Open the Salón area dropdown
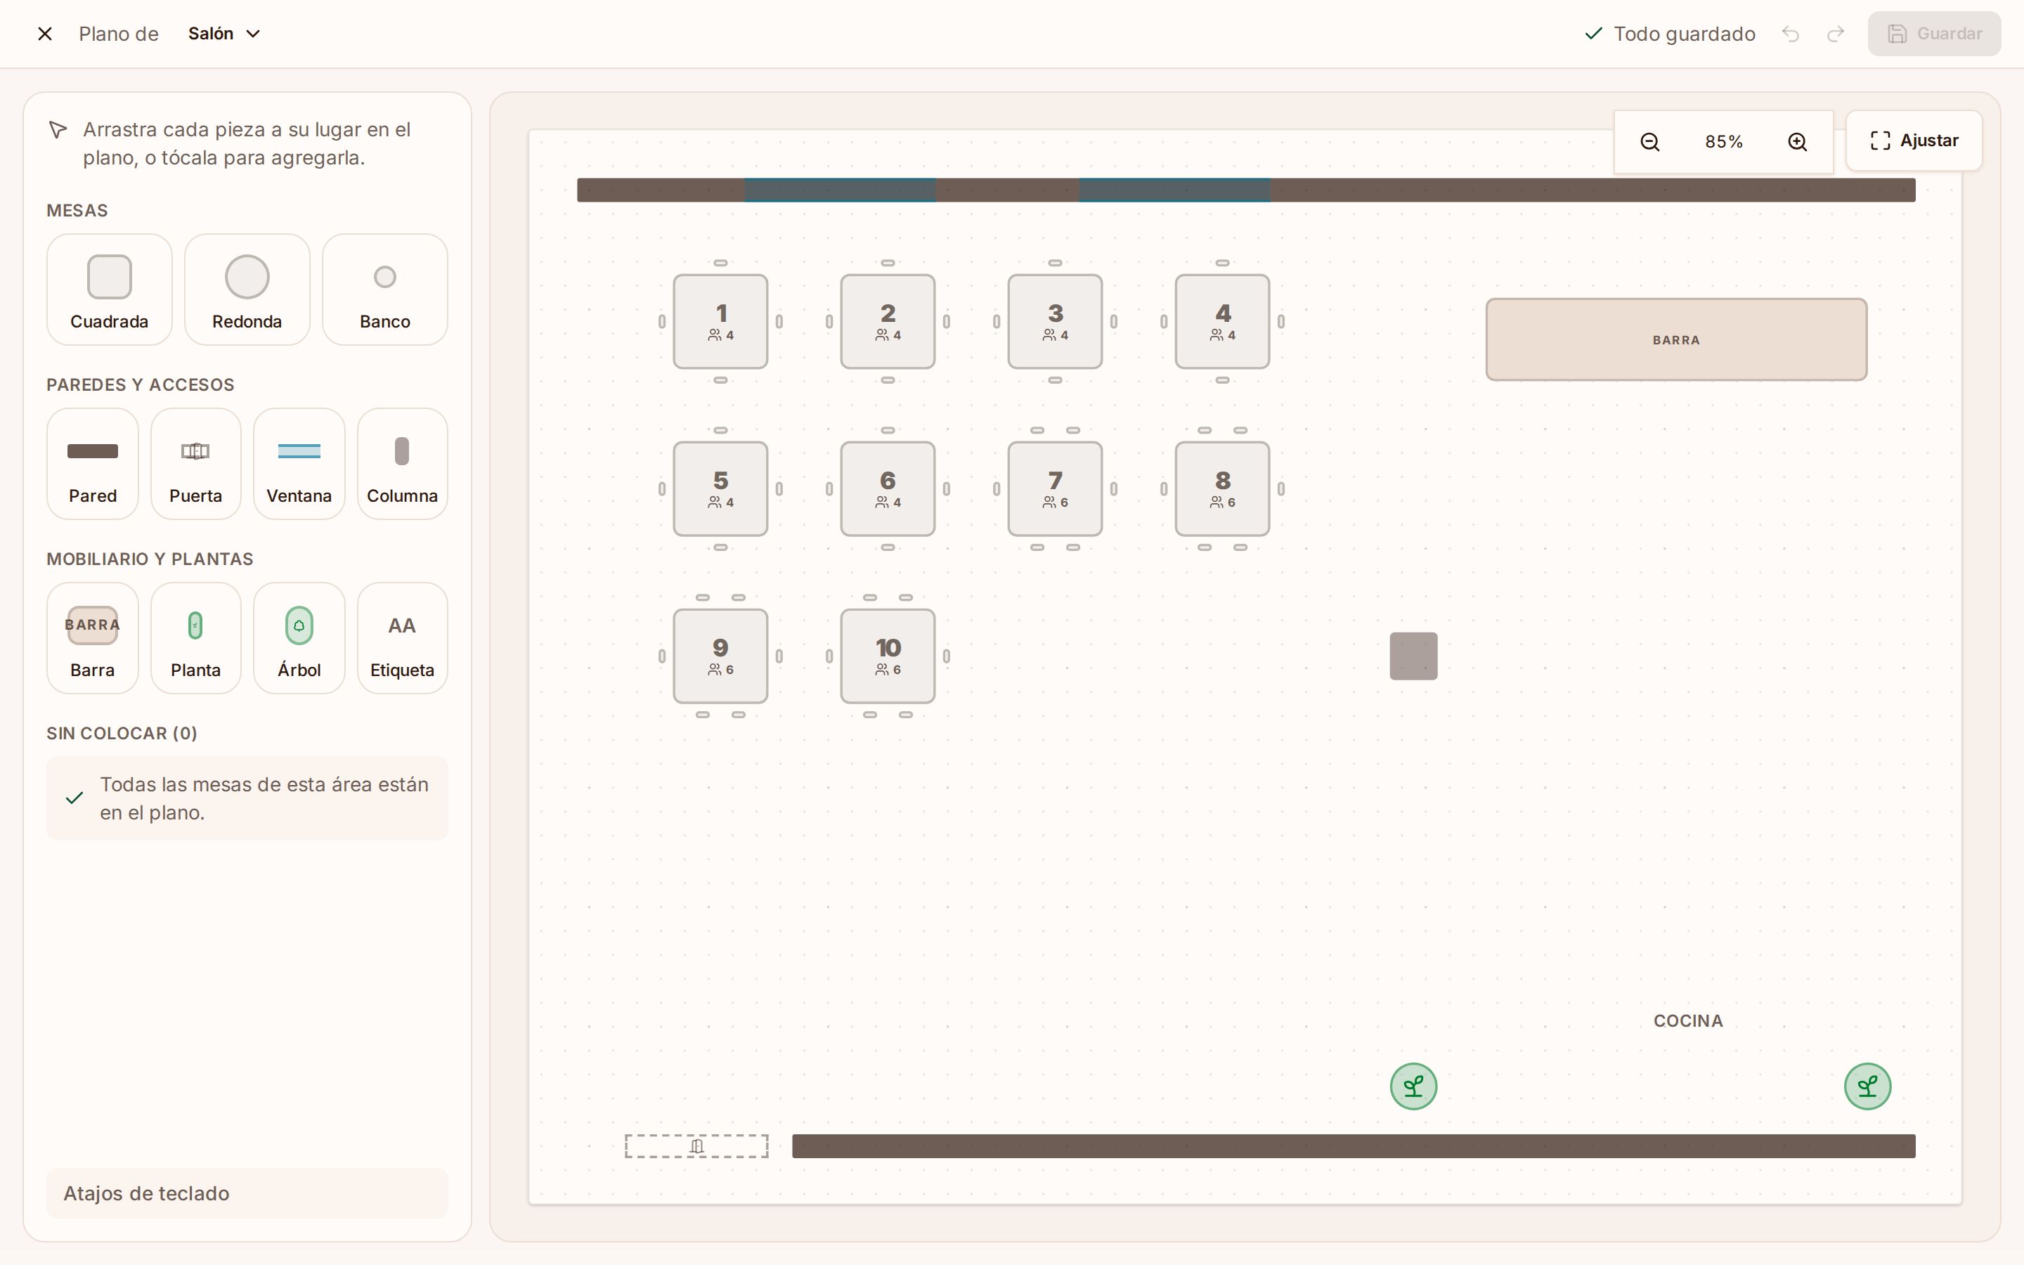Screen dimensions: 2024x1265 [224, 34]
